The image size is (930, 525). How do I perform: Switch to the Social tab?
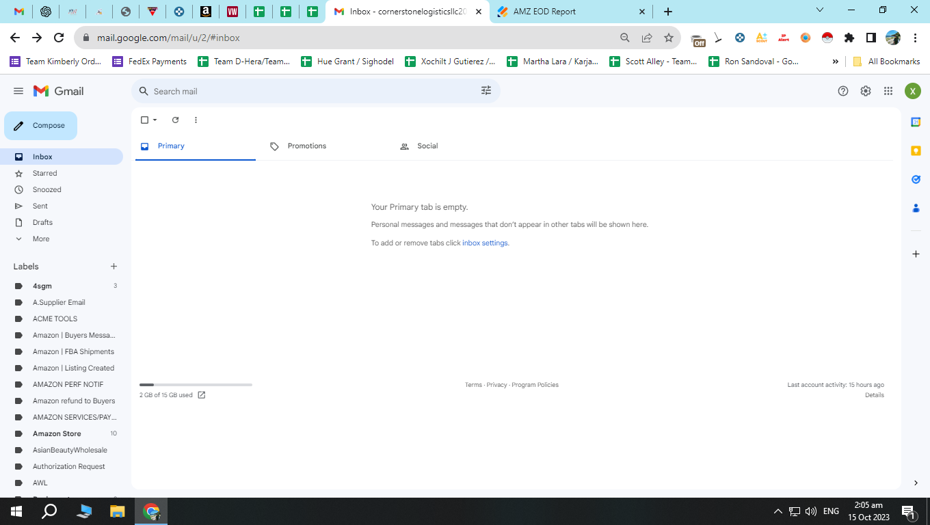coord(455,146)
